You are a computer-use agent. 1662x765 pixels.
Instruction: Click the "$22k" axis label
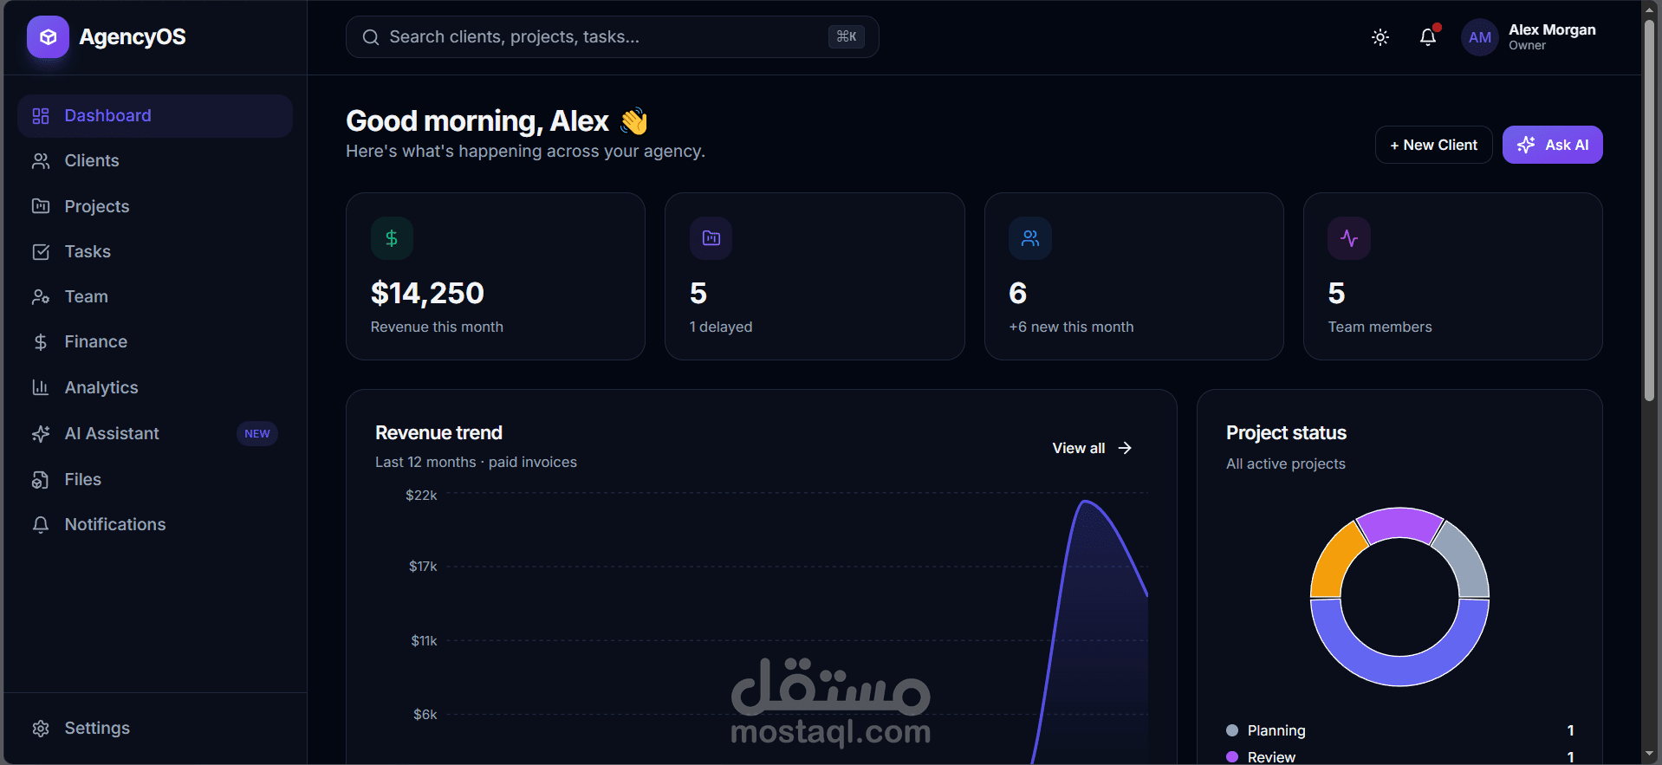point(421,496)
